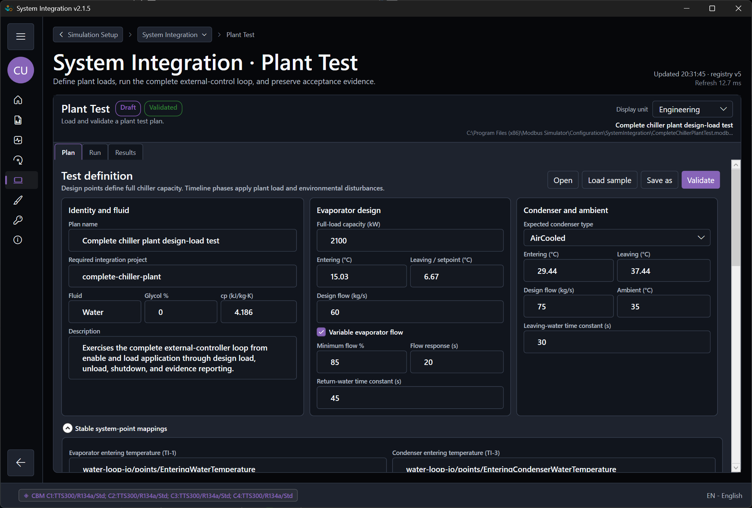Click the CBM compressor status bar entry
Screen dimensions: 752x508
tap(158, 496)
